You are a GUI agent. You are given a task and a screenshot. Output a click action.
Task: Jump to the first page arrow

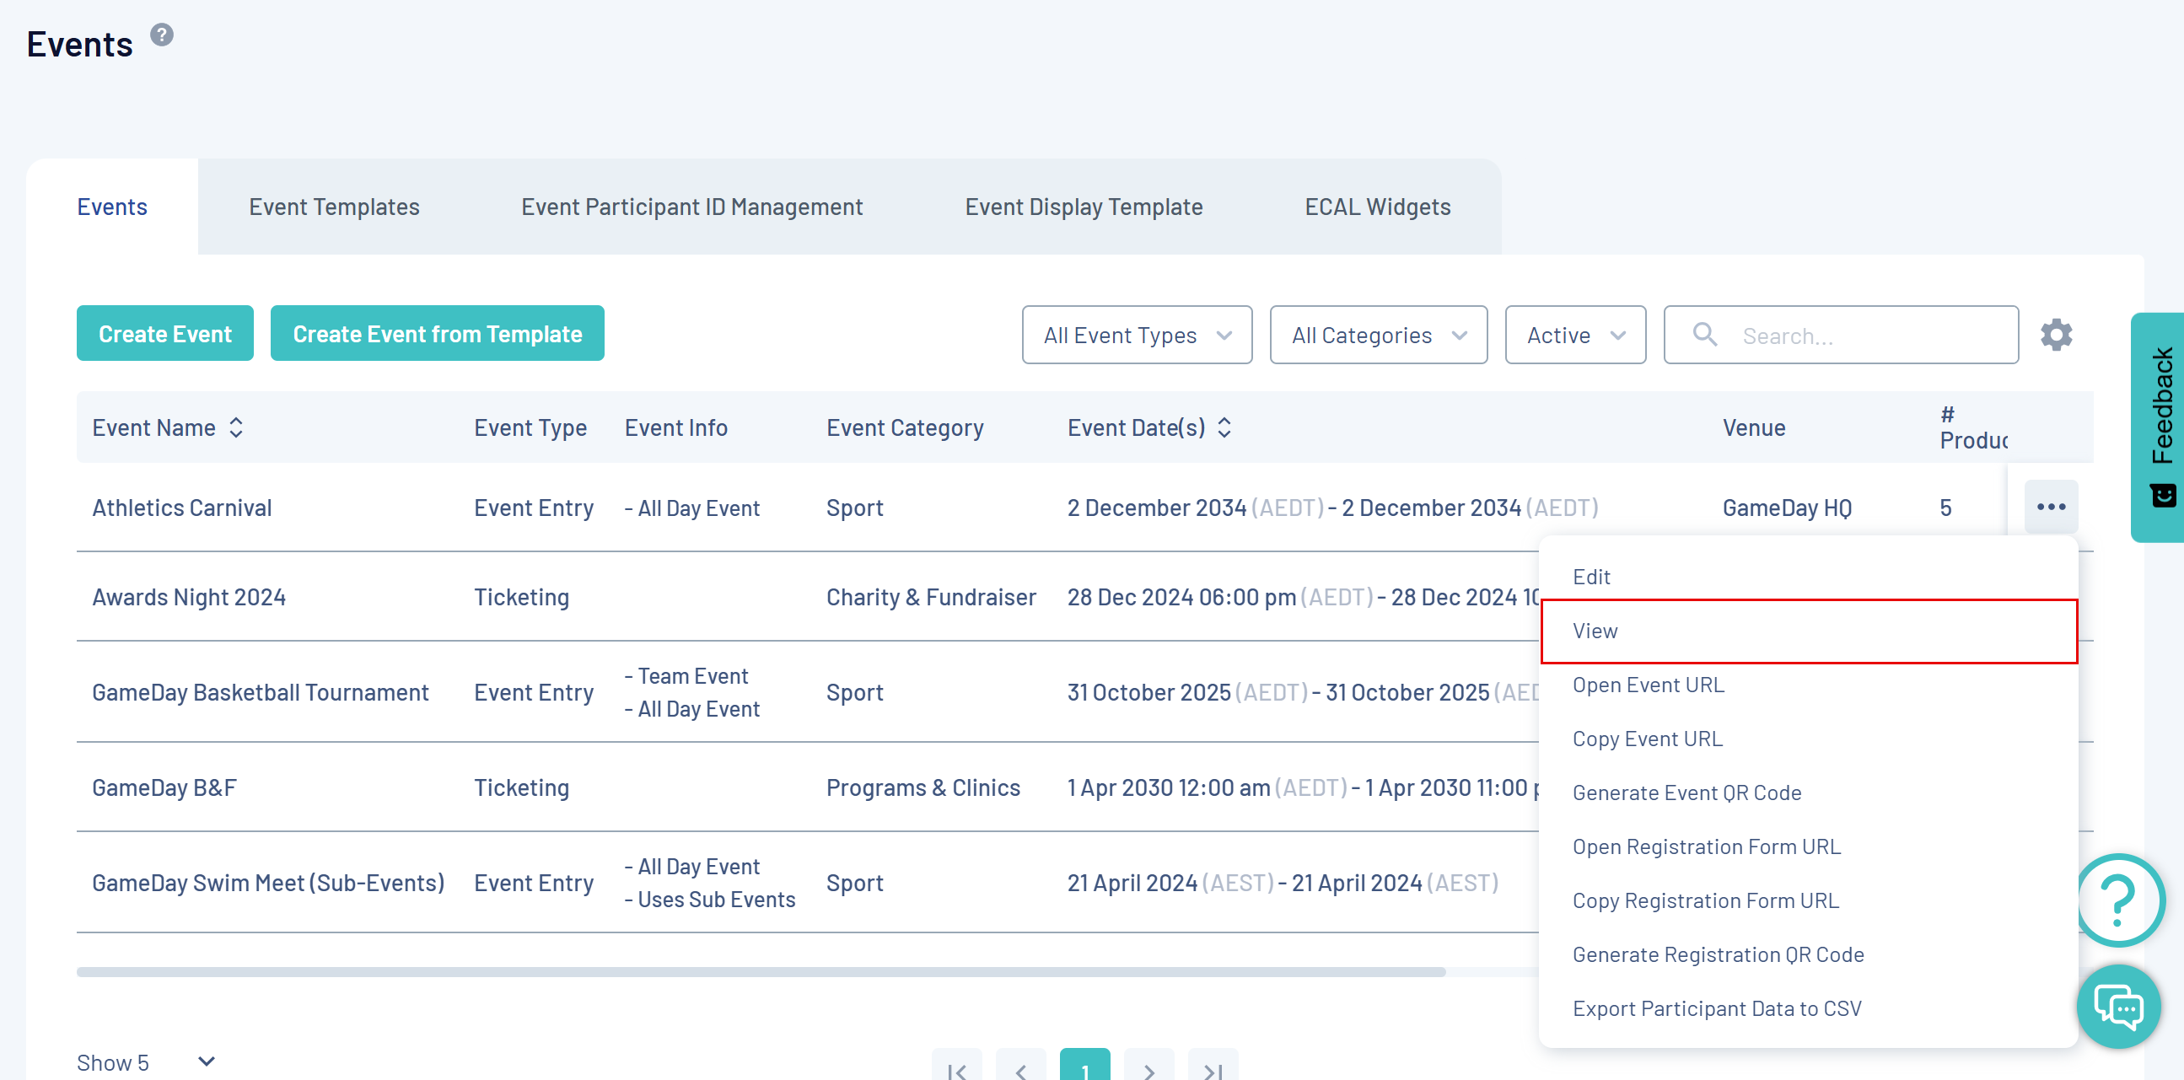(x=956, y=1069)
